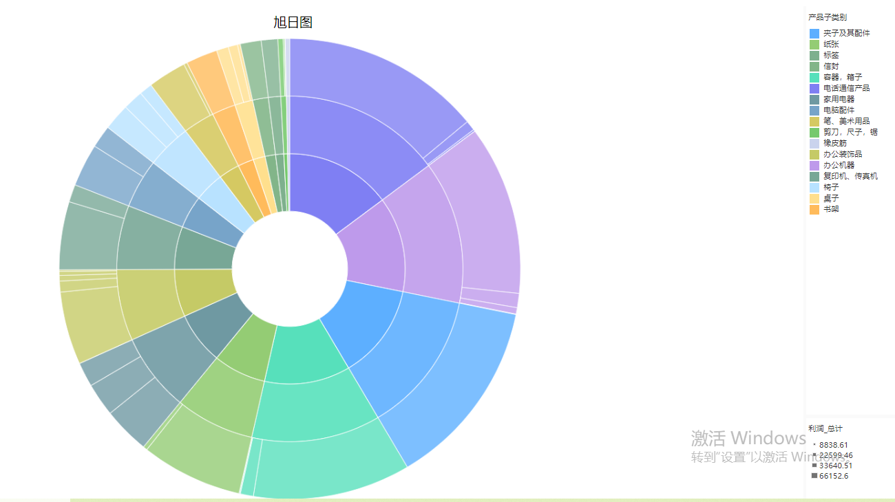
Task: Click the 33640.51 size legend square
Action: click(814, 466)
